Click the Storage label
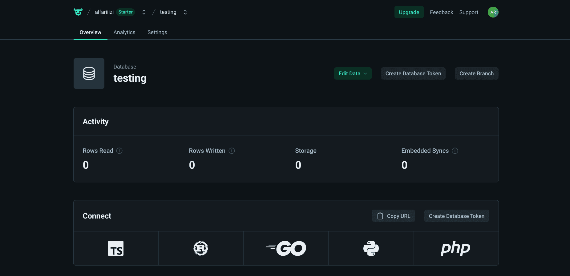This screenshot has height=276, width=570. (x=306, y=151)
